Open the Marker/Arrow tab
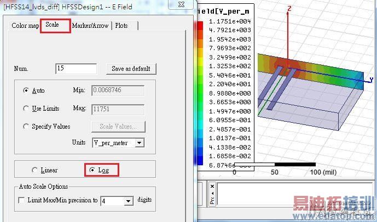 90,26
